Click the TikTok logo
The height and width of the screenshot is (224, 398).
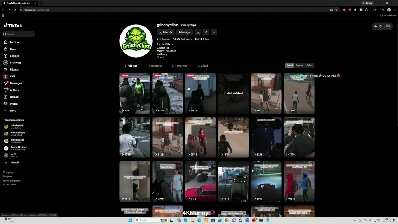coord(13,26)
